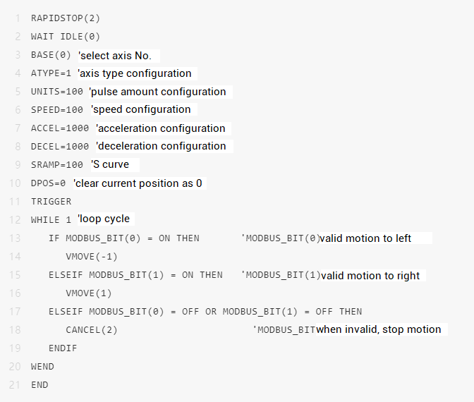This screenshot has height=402, width=474.
Task: Click the UNITS=100 assignment
Action: pyautogui.click(x=58, y=92)
